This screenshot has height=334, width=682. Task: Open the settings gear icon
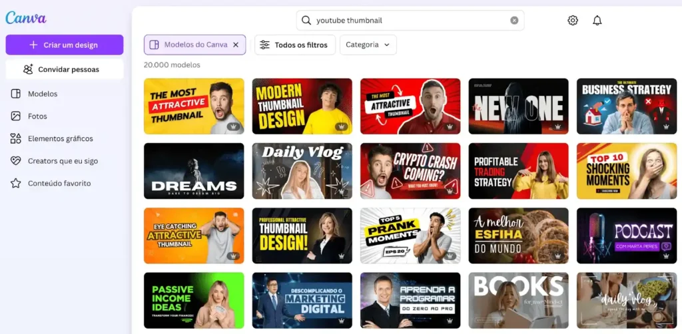573,21
